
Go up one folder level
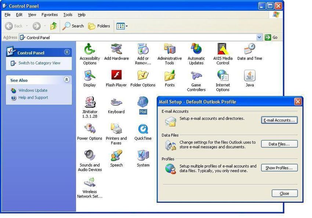tap(54, 26)
